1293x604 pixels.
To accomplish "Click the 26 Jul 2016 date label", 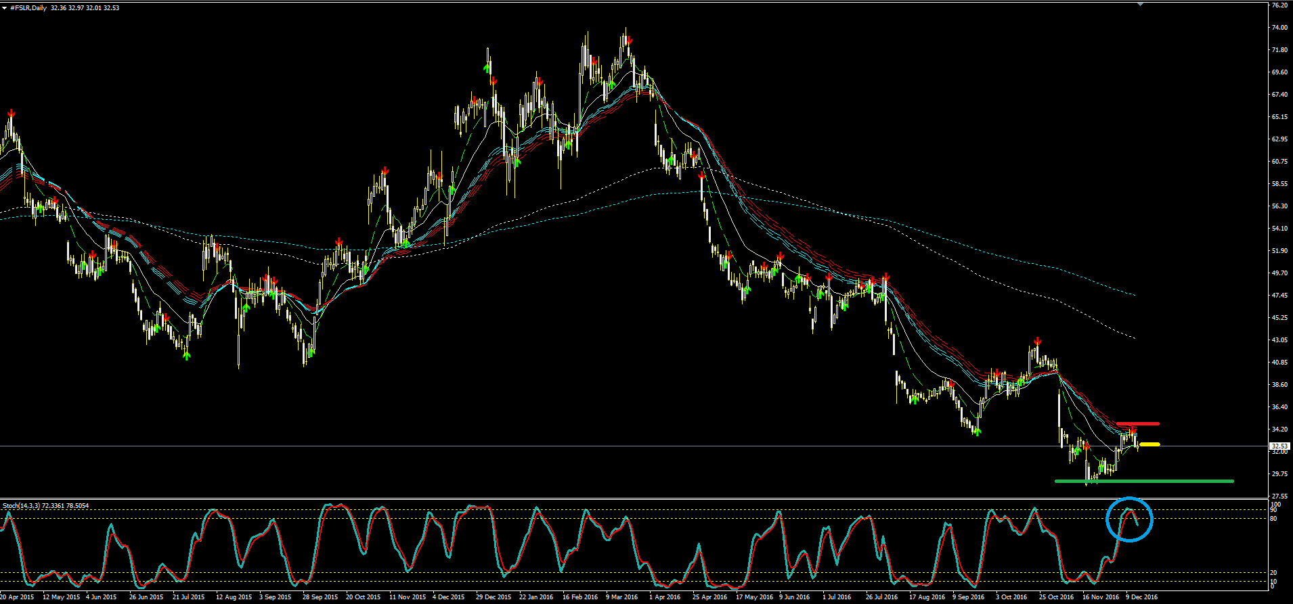I will point(882,597).
